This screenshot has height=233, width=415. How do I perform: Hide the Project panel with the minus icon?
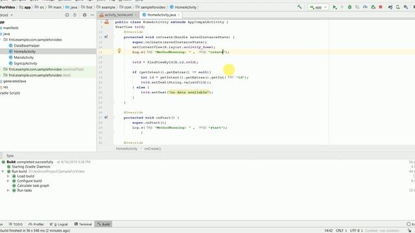[x=92, y=15]
